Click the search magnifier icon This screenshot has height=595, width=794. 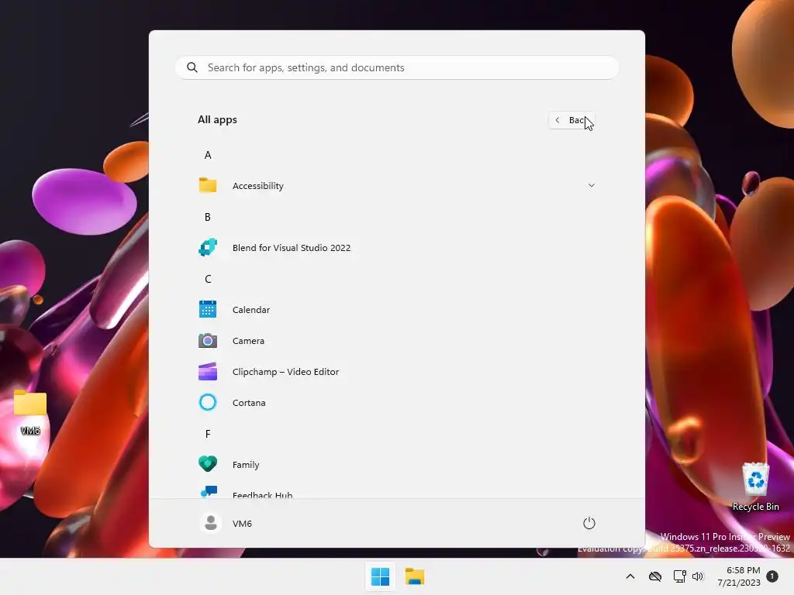pyautogui.click(x=192, y=67)
